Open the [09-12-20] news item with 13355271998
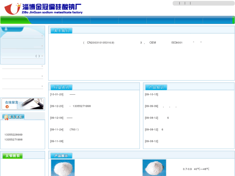This screenshot has height=176, width=235. coord(70,106)
